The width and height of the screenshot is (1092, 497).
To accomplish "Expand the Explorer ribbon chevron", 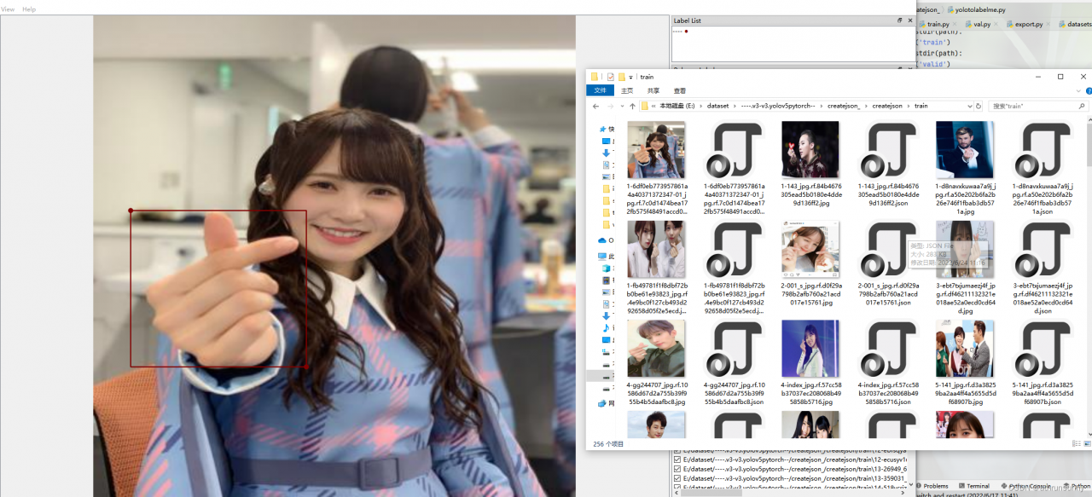I will (1077, 90).
